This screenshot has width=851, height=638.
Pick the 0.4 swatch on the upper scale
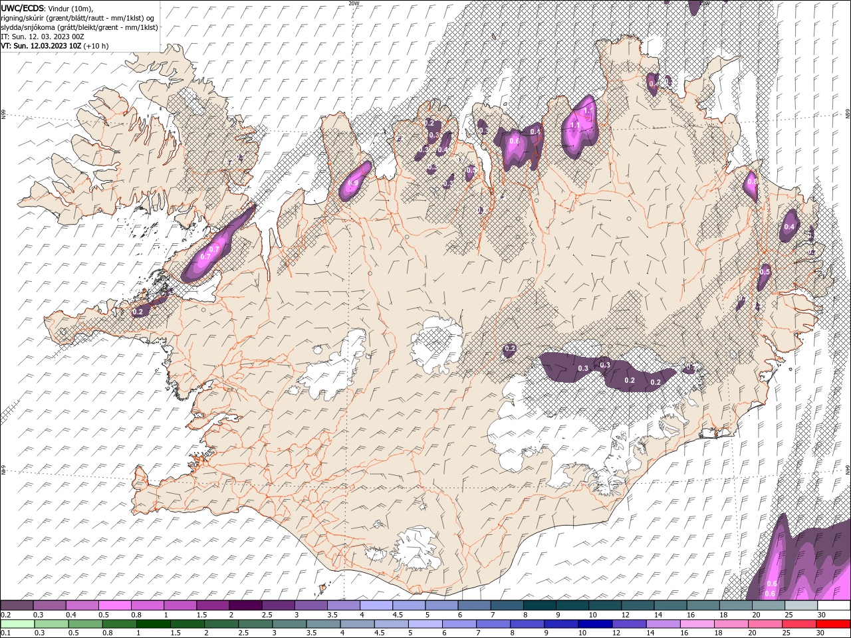coord(82,605)
